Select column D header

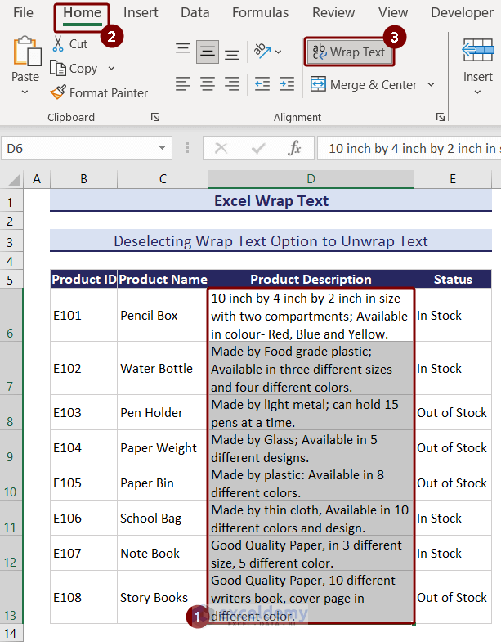311,179
